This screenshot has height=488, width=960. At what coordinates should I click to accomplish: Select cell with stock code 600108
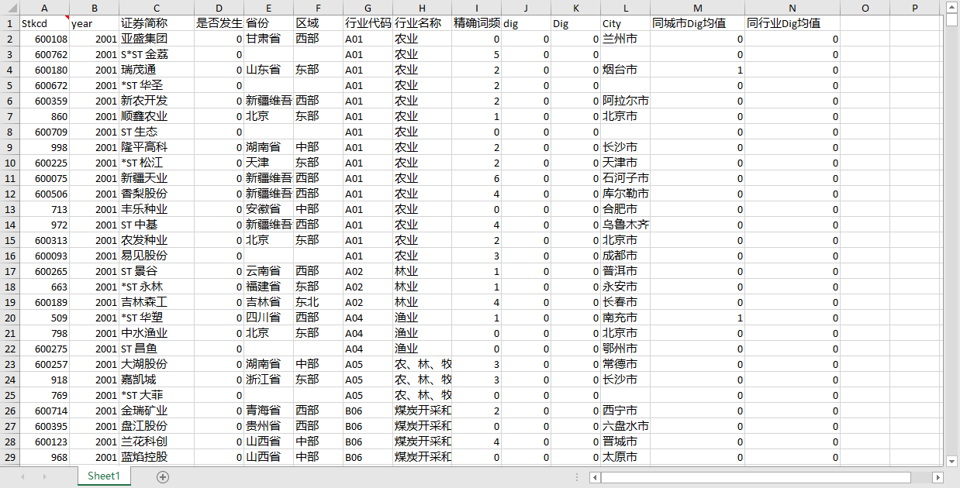pos(44,39)
